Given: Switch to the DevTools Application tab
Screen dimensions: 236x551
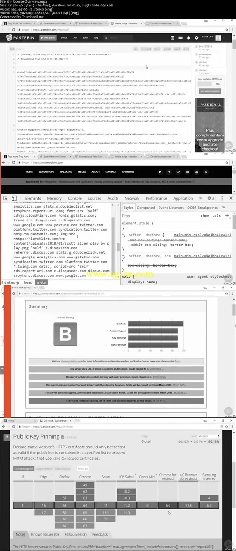Looking at the screenshot, I should click(183, 198).
